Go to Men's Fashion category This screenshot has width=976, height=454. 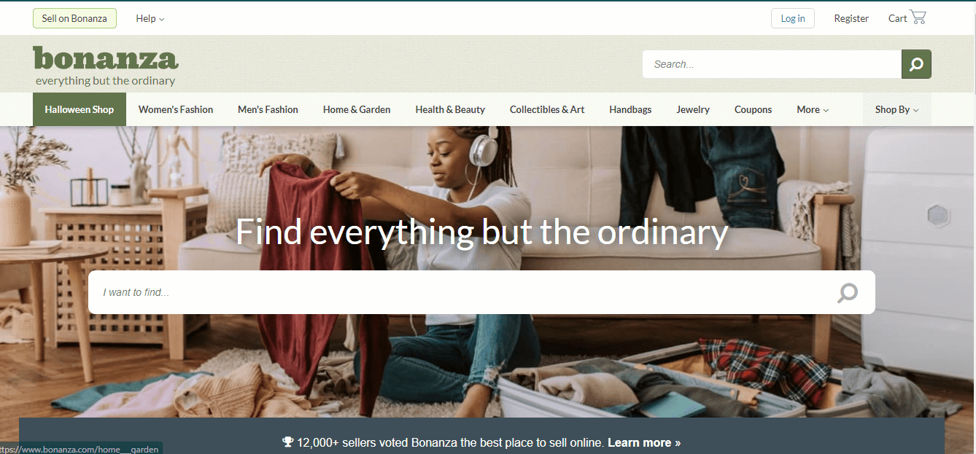click(268, 109)
